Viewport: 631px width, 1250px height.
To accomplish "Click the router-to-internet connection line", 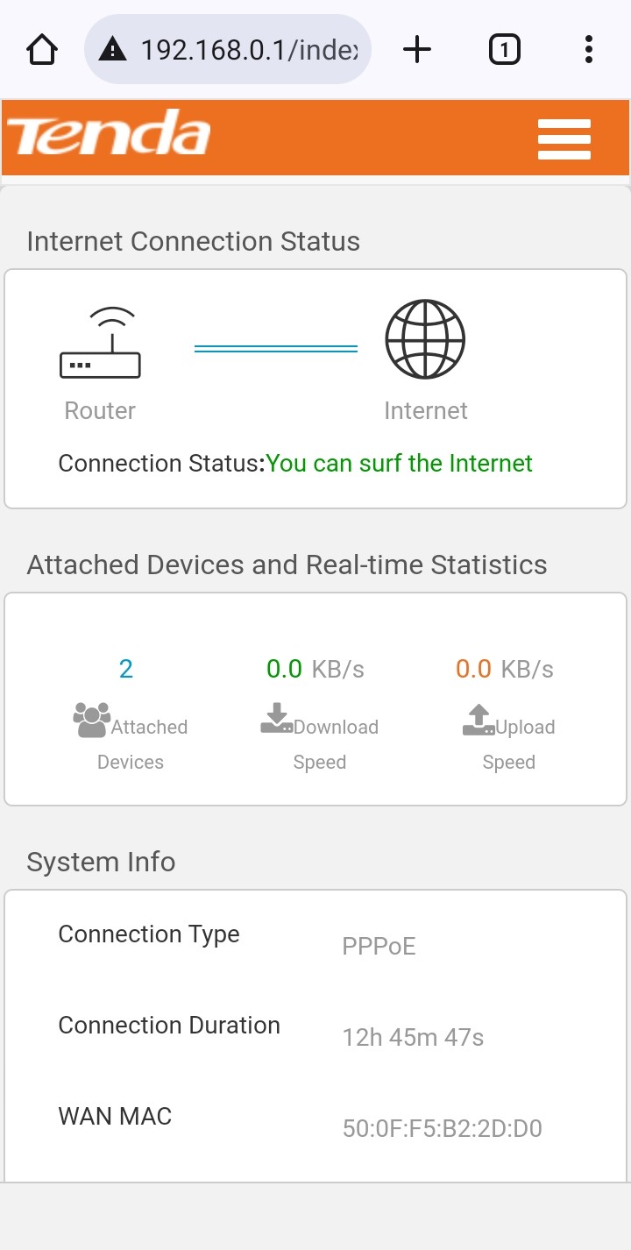I will pos(276,349).
